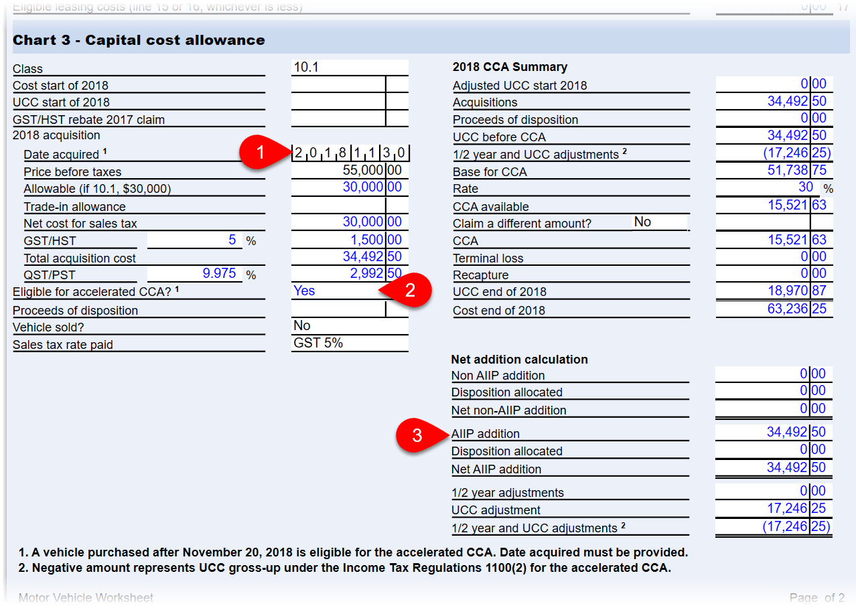Viewport: 856px width, 608px height.
Task: Click footnote 2 about UCC gross-up
Action: (345, 568)
